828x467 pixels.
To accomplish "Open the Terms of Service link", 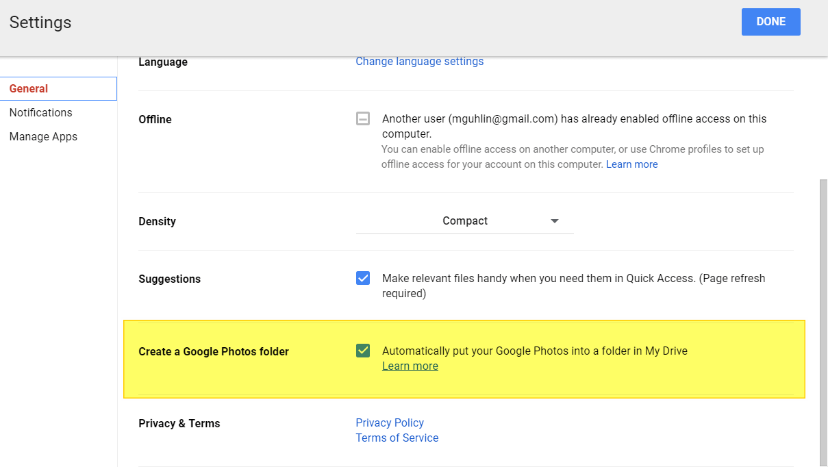I will (397, 438).
